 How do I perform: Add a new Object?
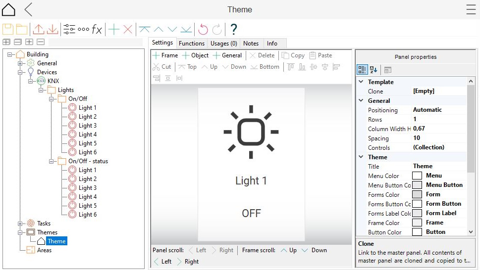[195, 55]
